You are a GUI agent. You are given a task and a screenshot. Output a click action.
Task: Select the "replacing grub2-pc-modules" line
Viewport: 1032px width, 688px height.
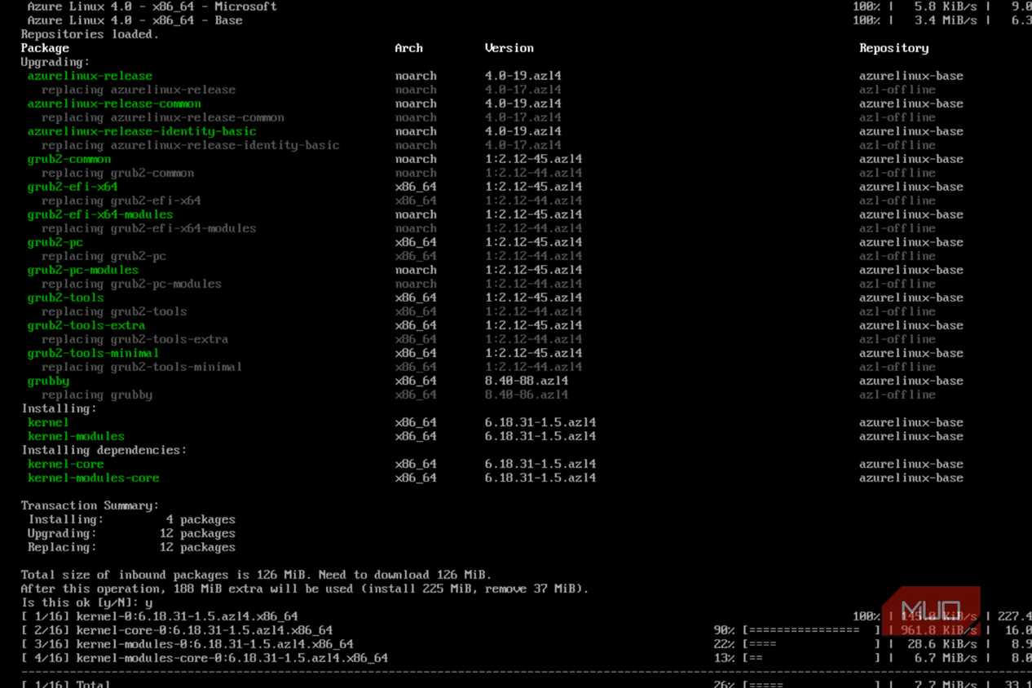click(131, 284)
